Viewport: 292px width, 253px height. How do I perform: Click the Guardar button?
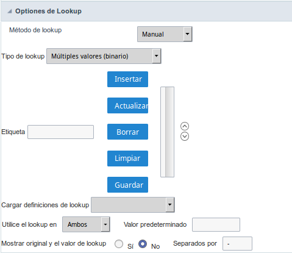pyautogui.click(x=127, y=185)
